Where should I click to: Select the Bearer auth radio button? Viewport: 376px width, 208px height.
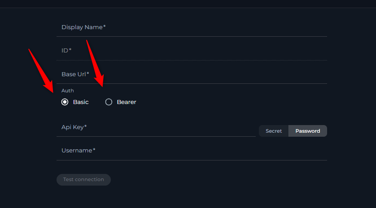click(x=109, y=102)
